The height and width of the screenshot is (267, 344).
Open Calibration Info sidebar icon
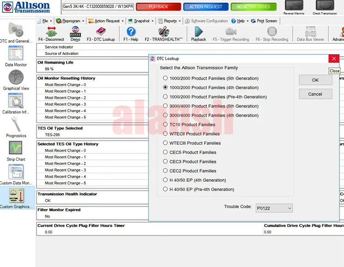pos(16,101)
